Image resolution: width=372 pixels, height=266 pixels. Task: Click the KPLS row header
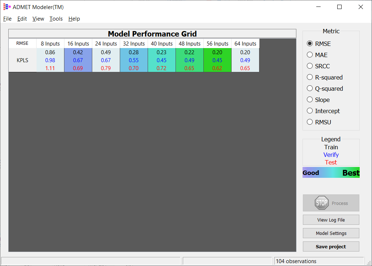(x=22, y=60)
